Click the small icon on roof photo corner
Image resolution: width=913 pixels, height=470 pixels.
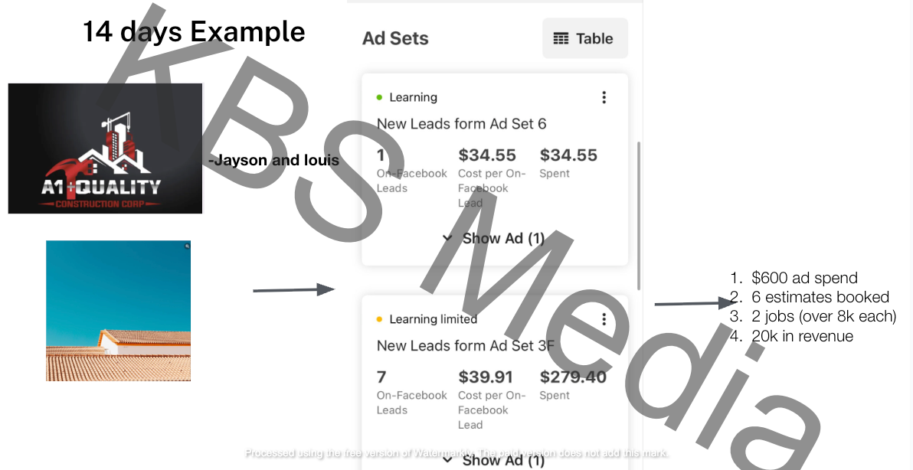click(186, 246)
